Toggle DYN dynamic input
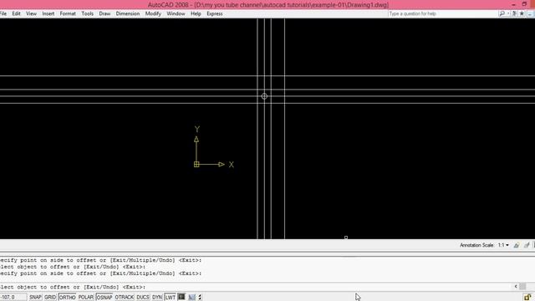This screenshot has height=301, width=535. tap(156, 298)
